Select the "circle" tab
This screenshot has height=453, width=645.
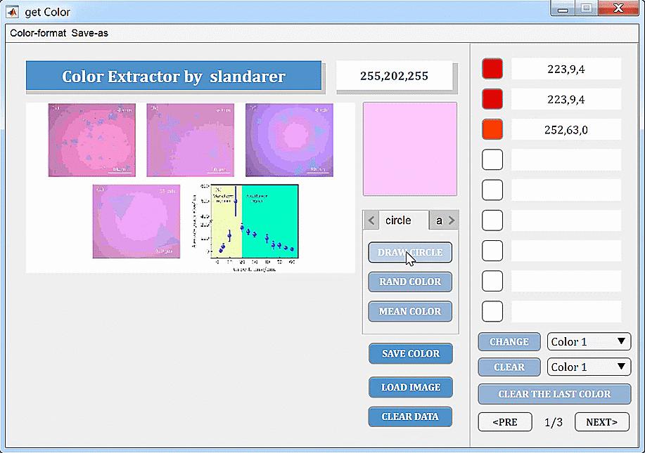coord(404,220)
